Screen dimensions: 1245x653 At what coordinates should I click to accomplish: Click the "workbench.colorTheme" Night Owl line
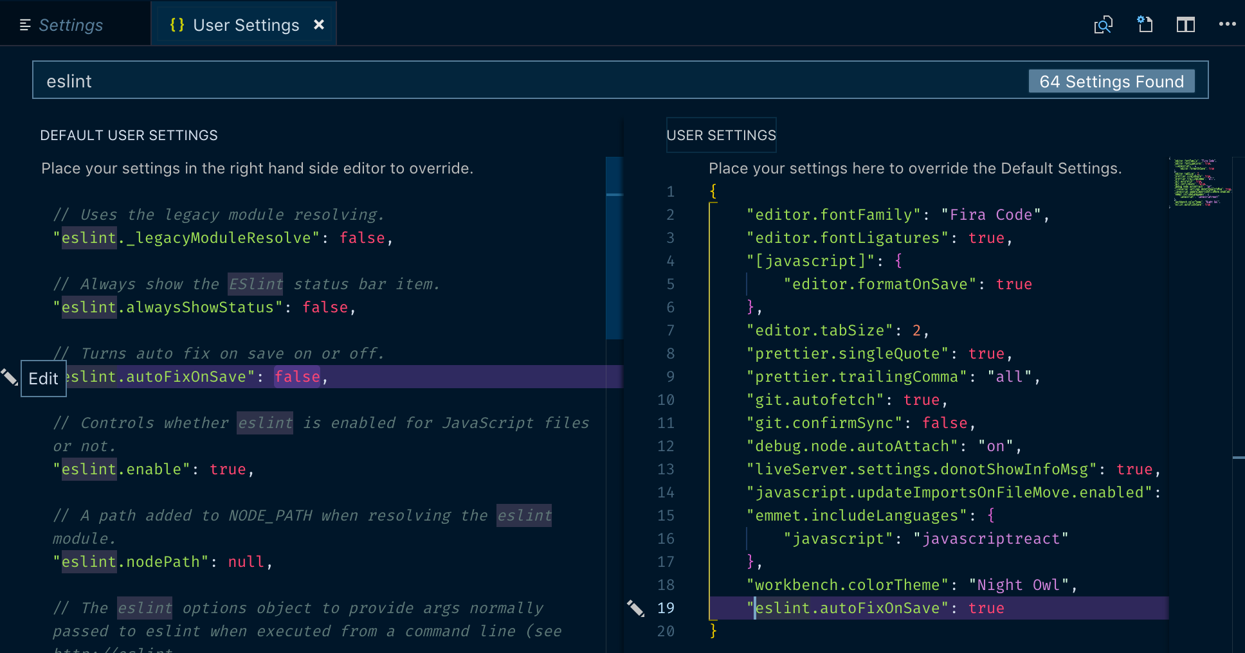coord(912,585)
